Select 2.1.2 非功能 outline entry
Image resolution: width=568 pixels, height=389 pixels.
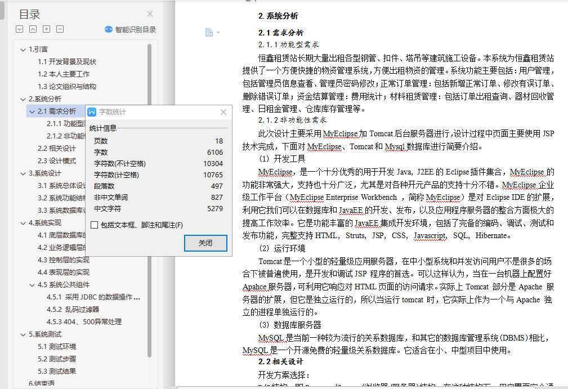[x=65, y=136]
